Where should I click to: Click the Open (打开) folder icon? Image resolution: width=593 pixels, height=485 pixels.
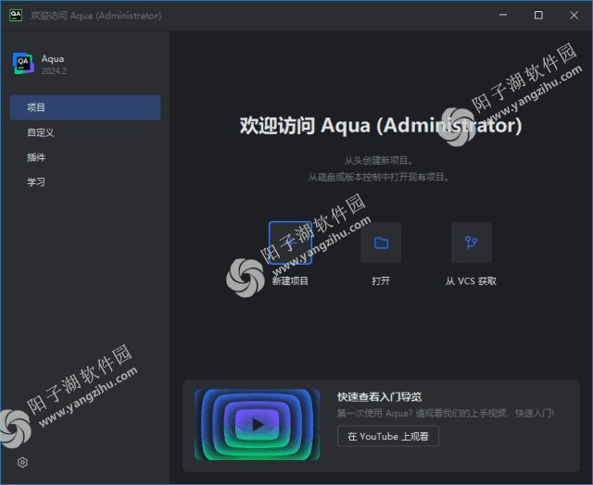381,242
